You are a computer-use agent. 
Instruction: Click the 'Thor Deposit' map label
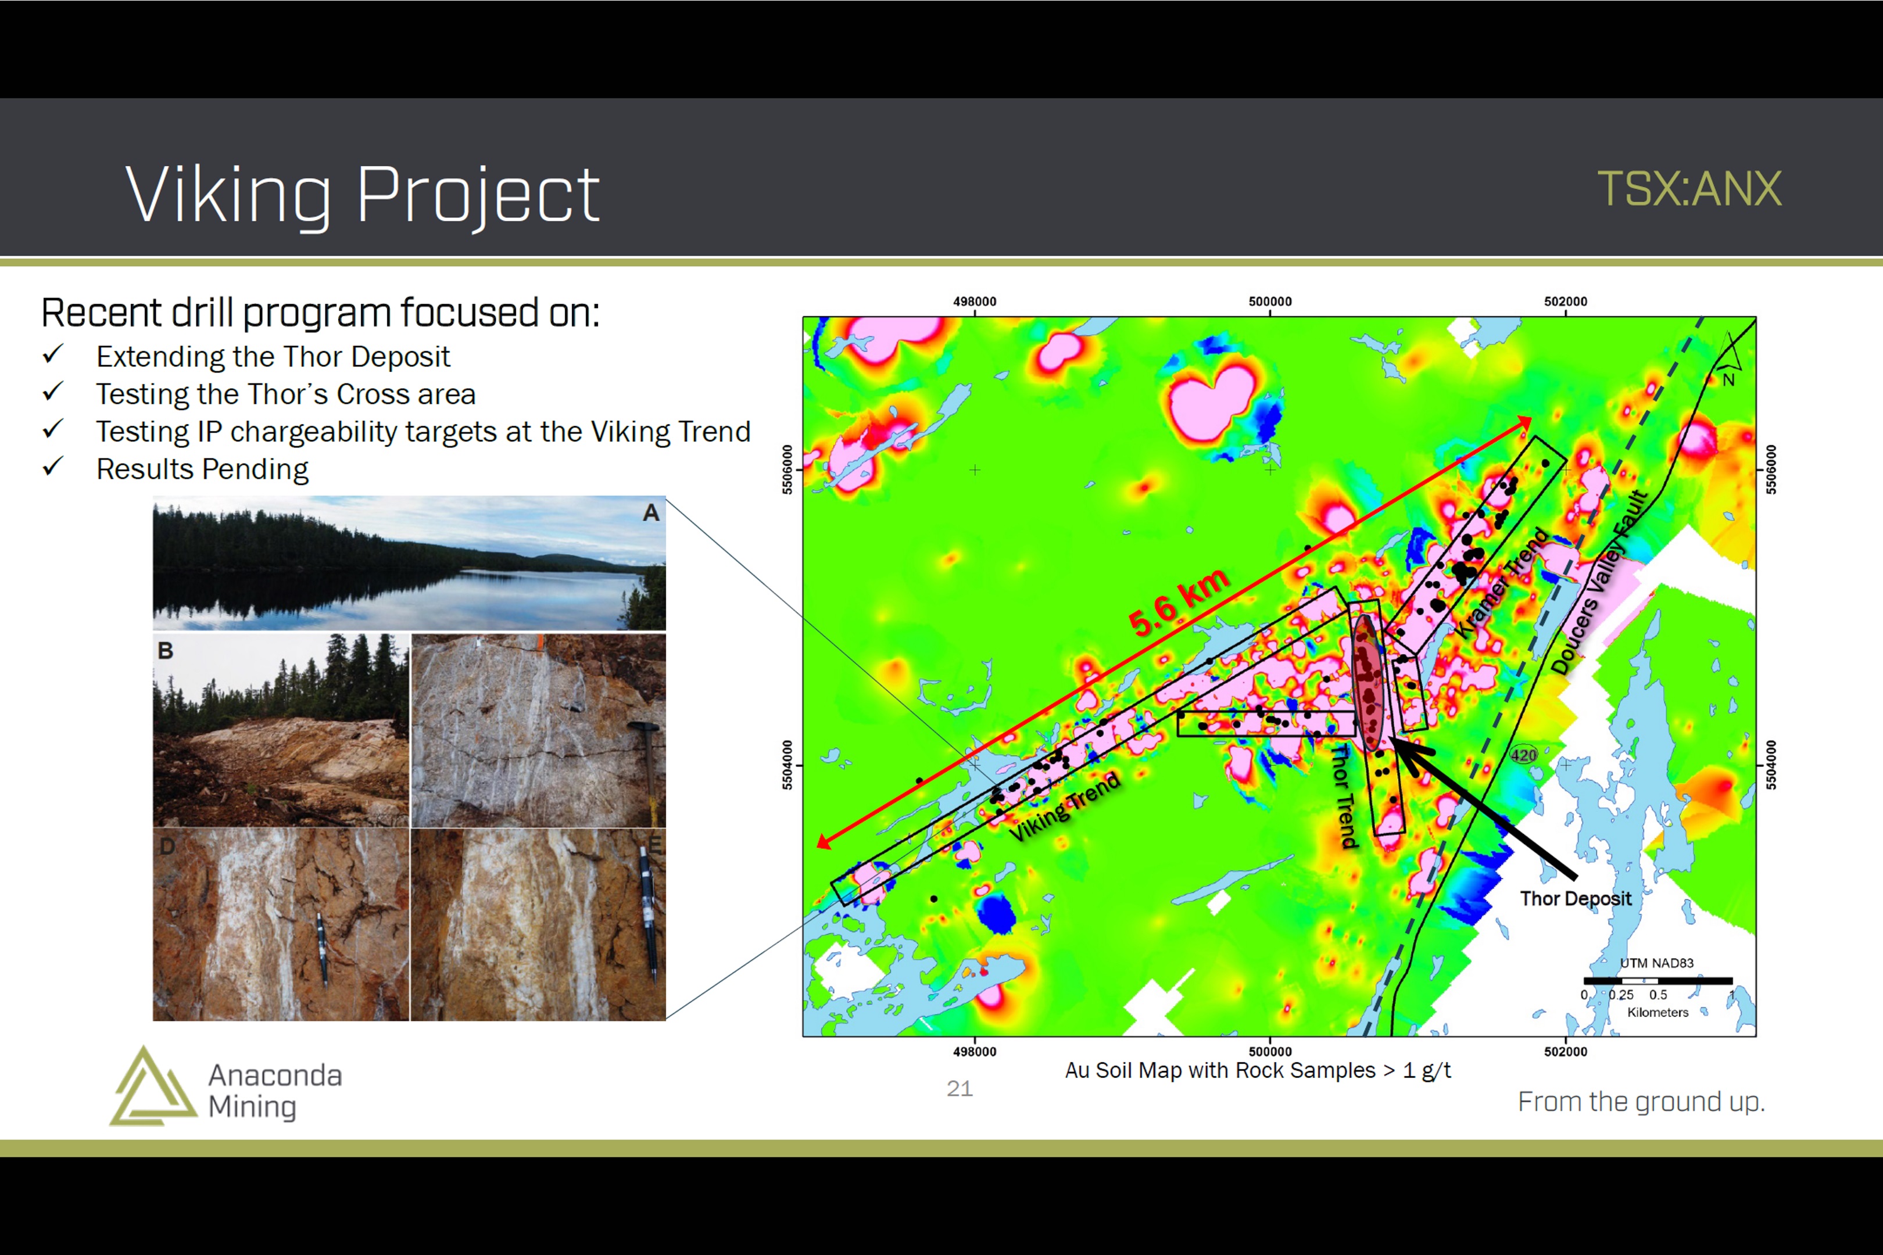1576,899
